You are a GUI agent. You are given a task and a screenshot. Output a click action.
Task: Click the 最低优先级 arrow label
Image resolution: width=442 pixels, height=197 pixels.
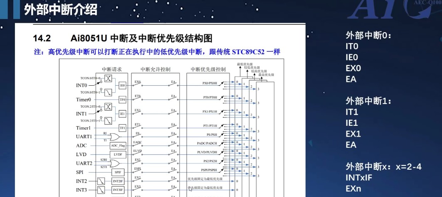(244, 64)
